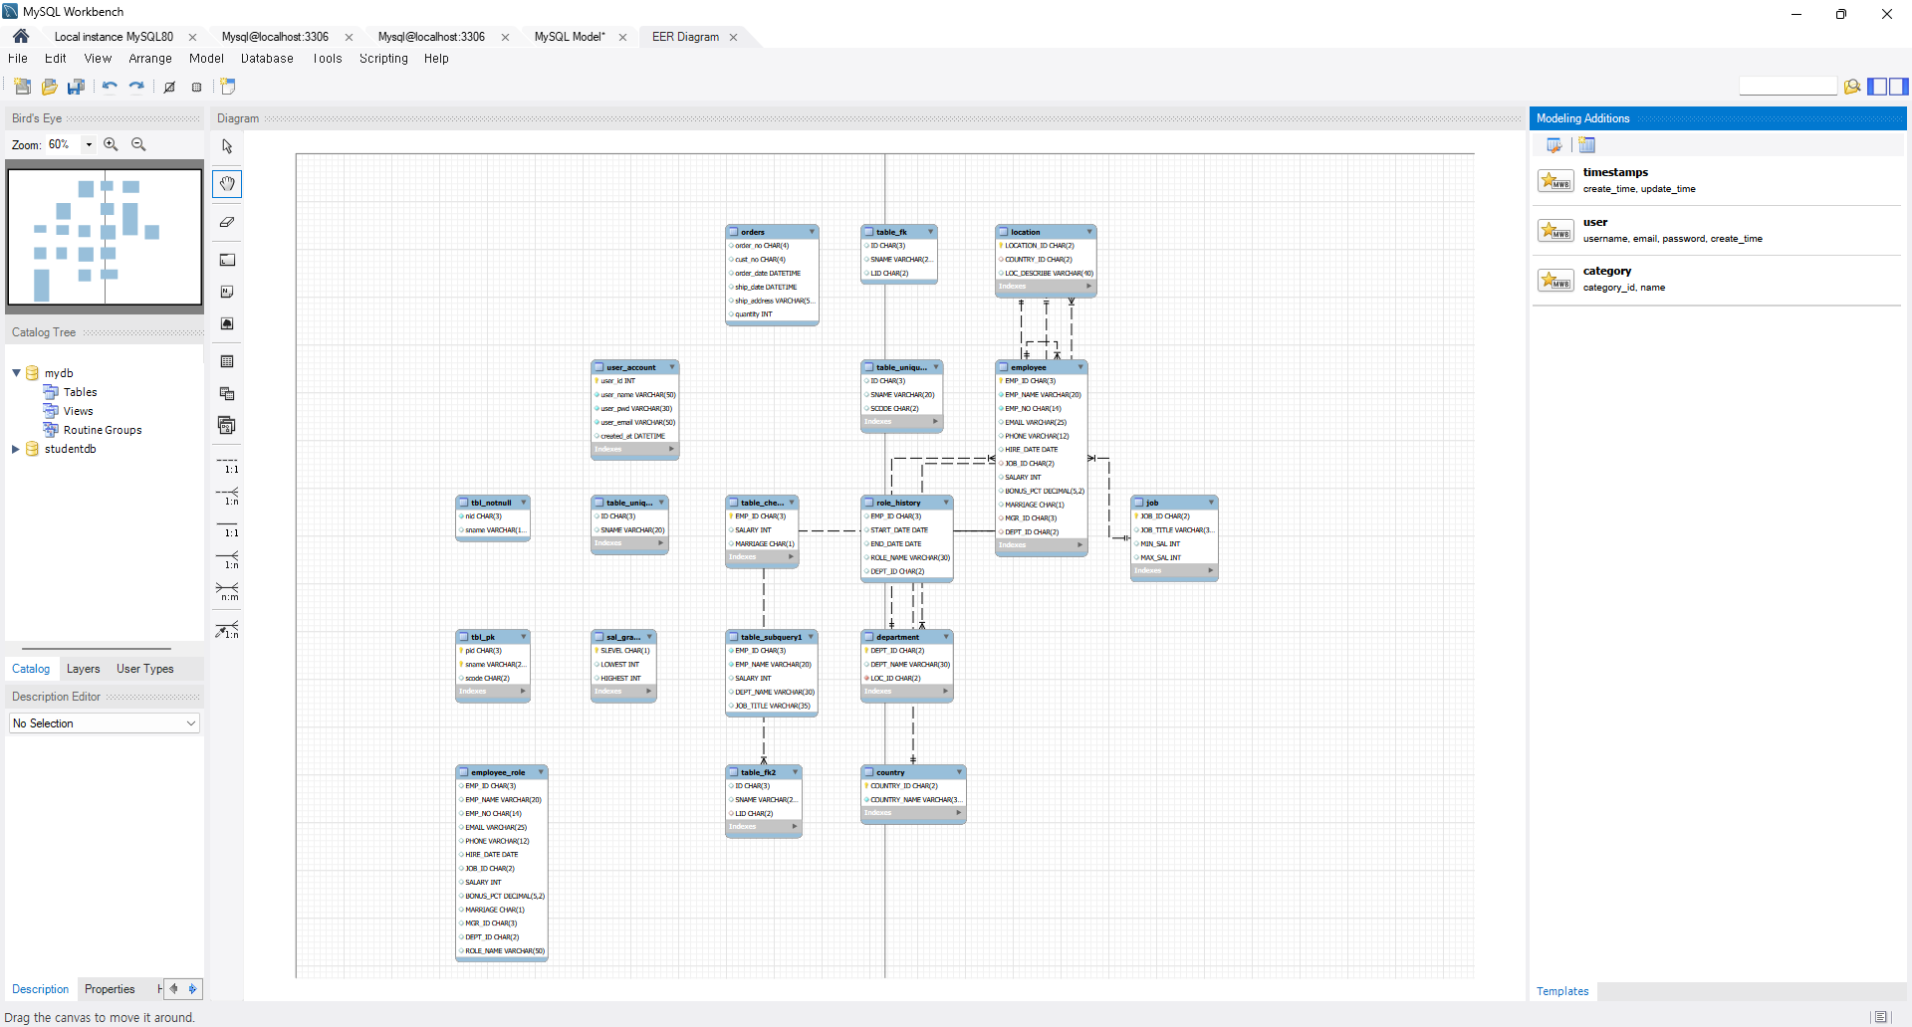1912x1027 pixels.
Task: Select the new image tool
Action: point(227,323)
